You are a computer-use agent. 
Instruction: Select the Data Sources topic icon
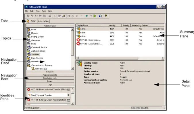coord(29,58)
